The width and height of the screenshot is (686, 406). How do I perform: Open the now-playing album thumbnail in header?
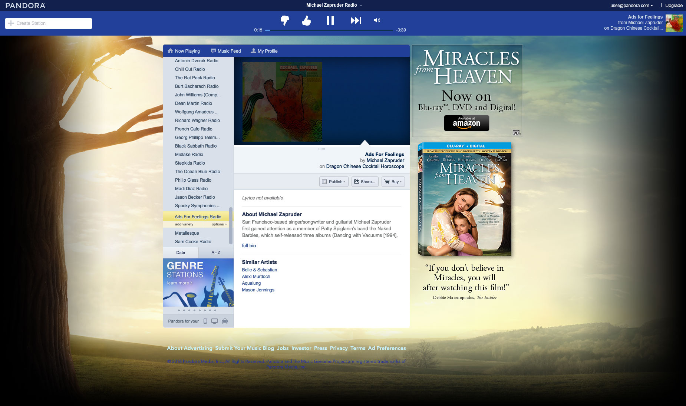674,23
